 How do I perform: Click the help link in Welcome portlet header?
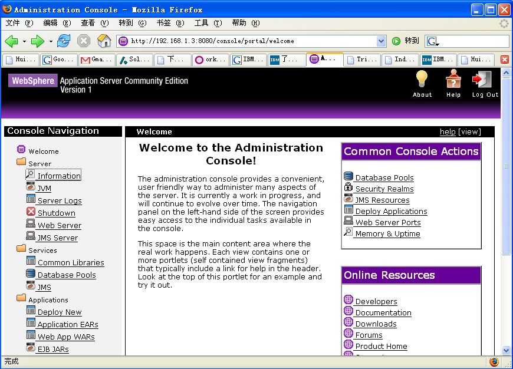point(447,131)
